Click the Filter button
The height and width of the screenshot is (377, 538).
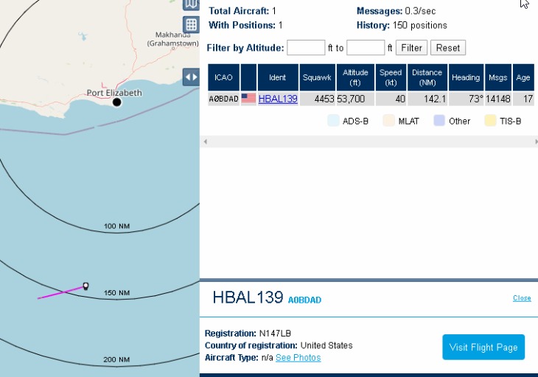[412, 48]
